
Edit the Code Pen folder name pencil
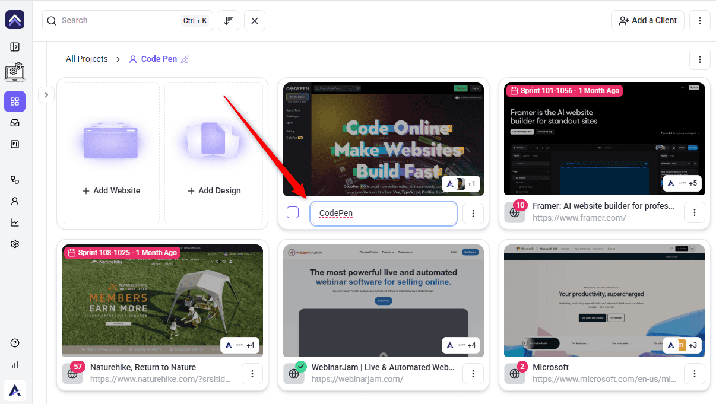(x=185, y=59)
